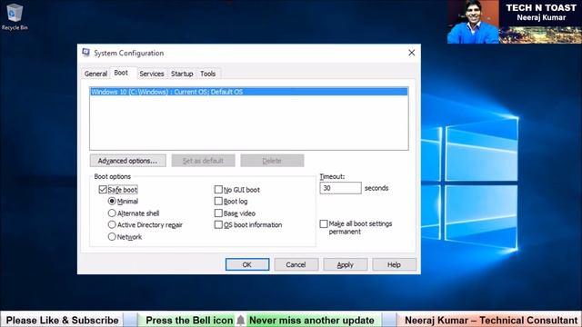Click the Set as default button
Screen dimensions: 582x327
[203, 161]
